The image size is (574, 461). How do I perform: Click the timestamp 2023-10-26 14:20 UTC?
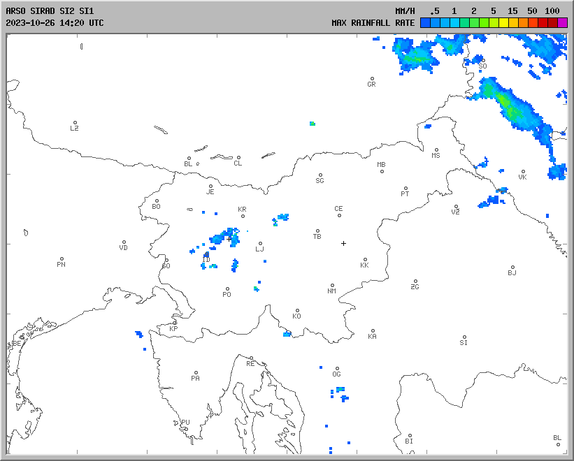coord(55,22)
